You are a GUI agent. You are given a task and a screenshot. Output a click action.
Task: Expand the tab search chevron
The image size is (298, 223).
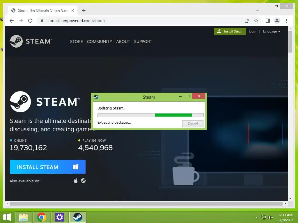point(257,10)
